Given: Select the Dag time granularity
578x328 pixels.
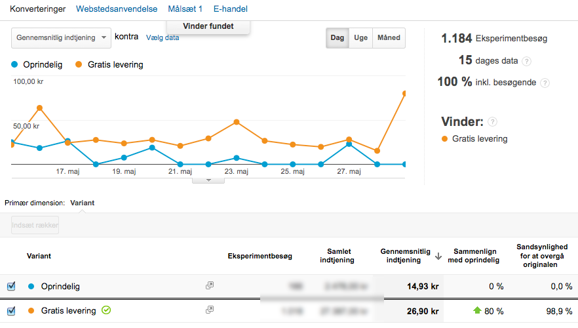Looking at the screenshot, I should [x=337, y=37].
